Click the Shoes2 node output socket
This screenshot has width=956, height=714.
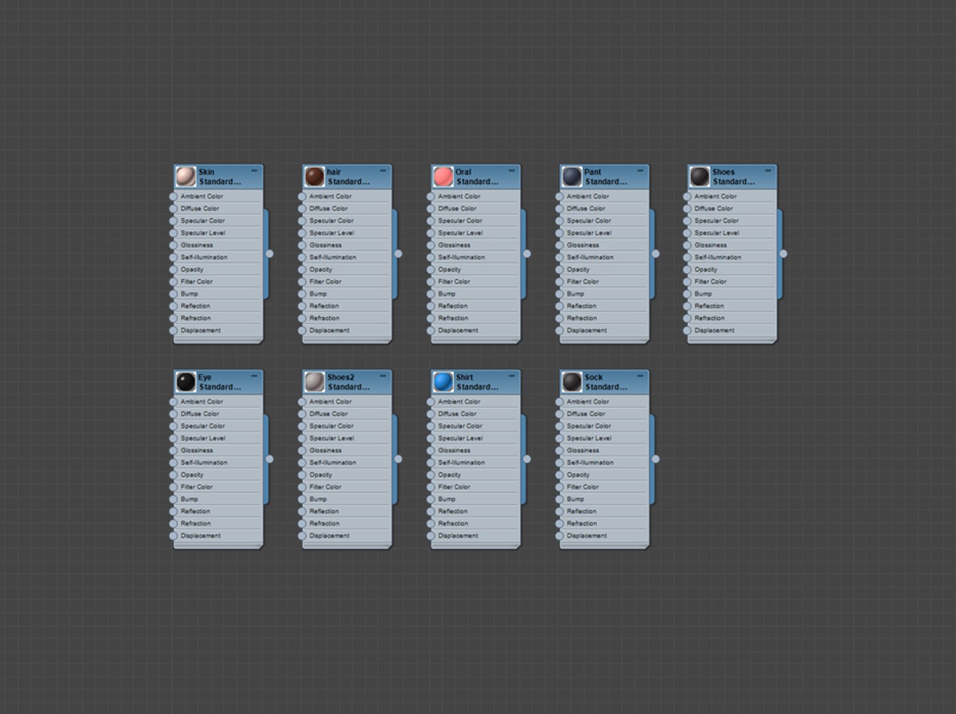click(398, 459)
